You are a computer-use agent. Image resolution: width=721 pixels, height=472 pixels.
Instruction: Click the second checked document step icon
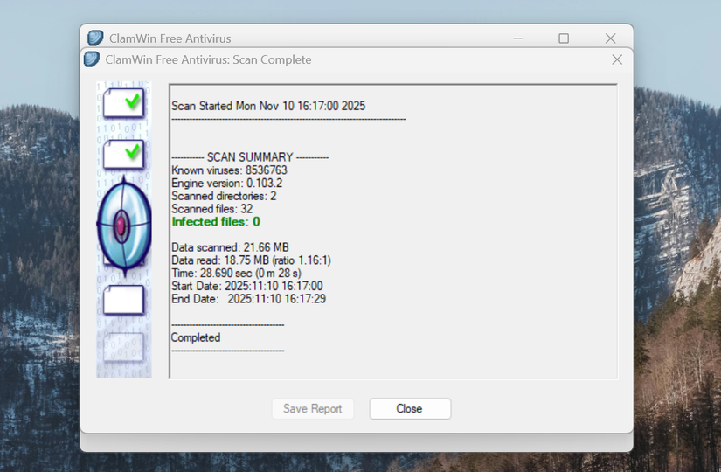coord(124,154)
